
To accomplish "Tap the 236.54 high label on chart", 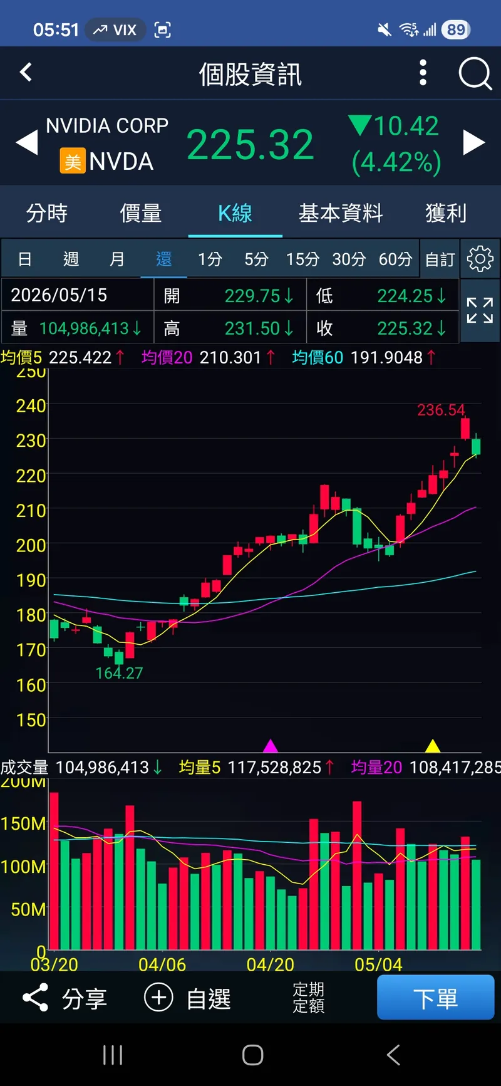I will coord(441,410).
